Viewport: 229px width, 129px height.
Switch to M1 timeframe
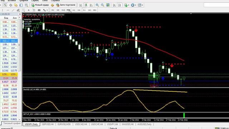53,10
